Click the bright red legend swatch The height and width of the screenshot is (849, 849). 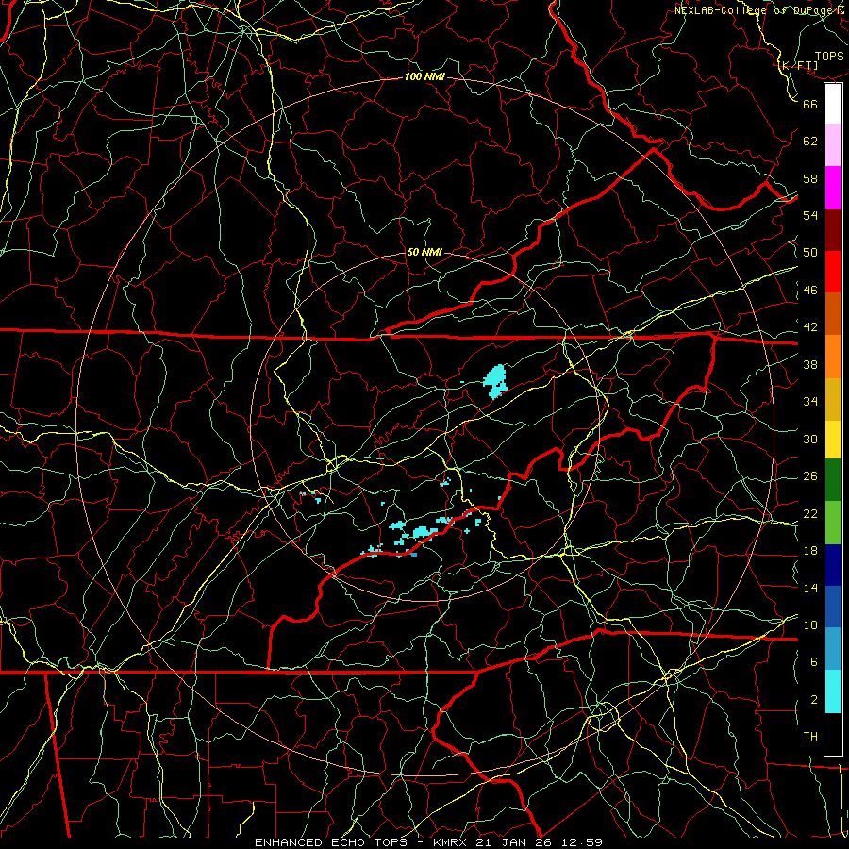(833, 272)
